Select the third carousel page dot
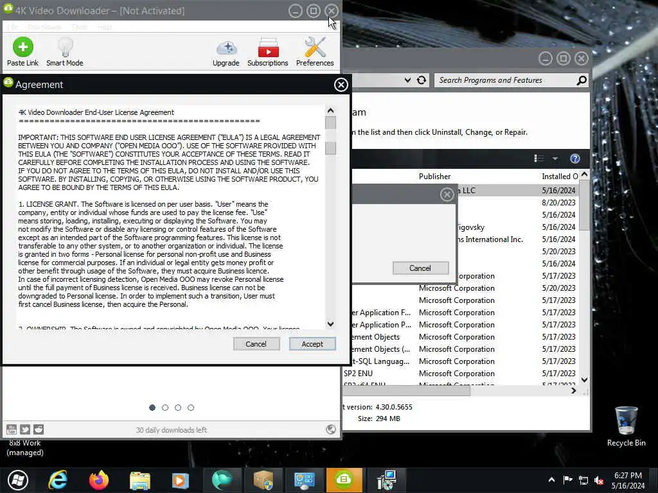Screen dimensions: 658x493 pyautogui.click(x=178, y=408)
